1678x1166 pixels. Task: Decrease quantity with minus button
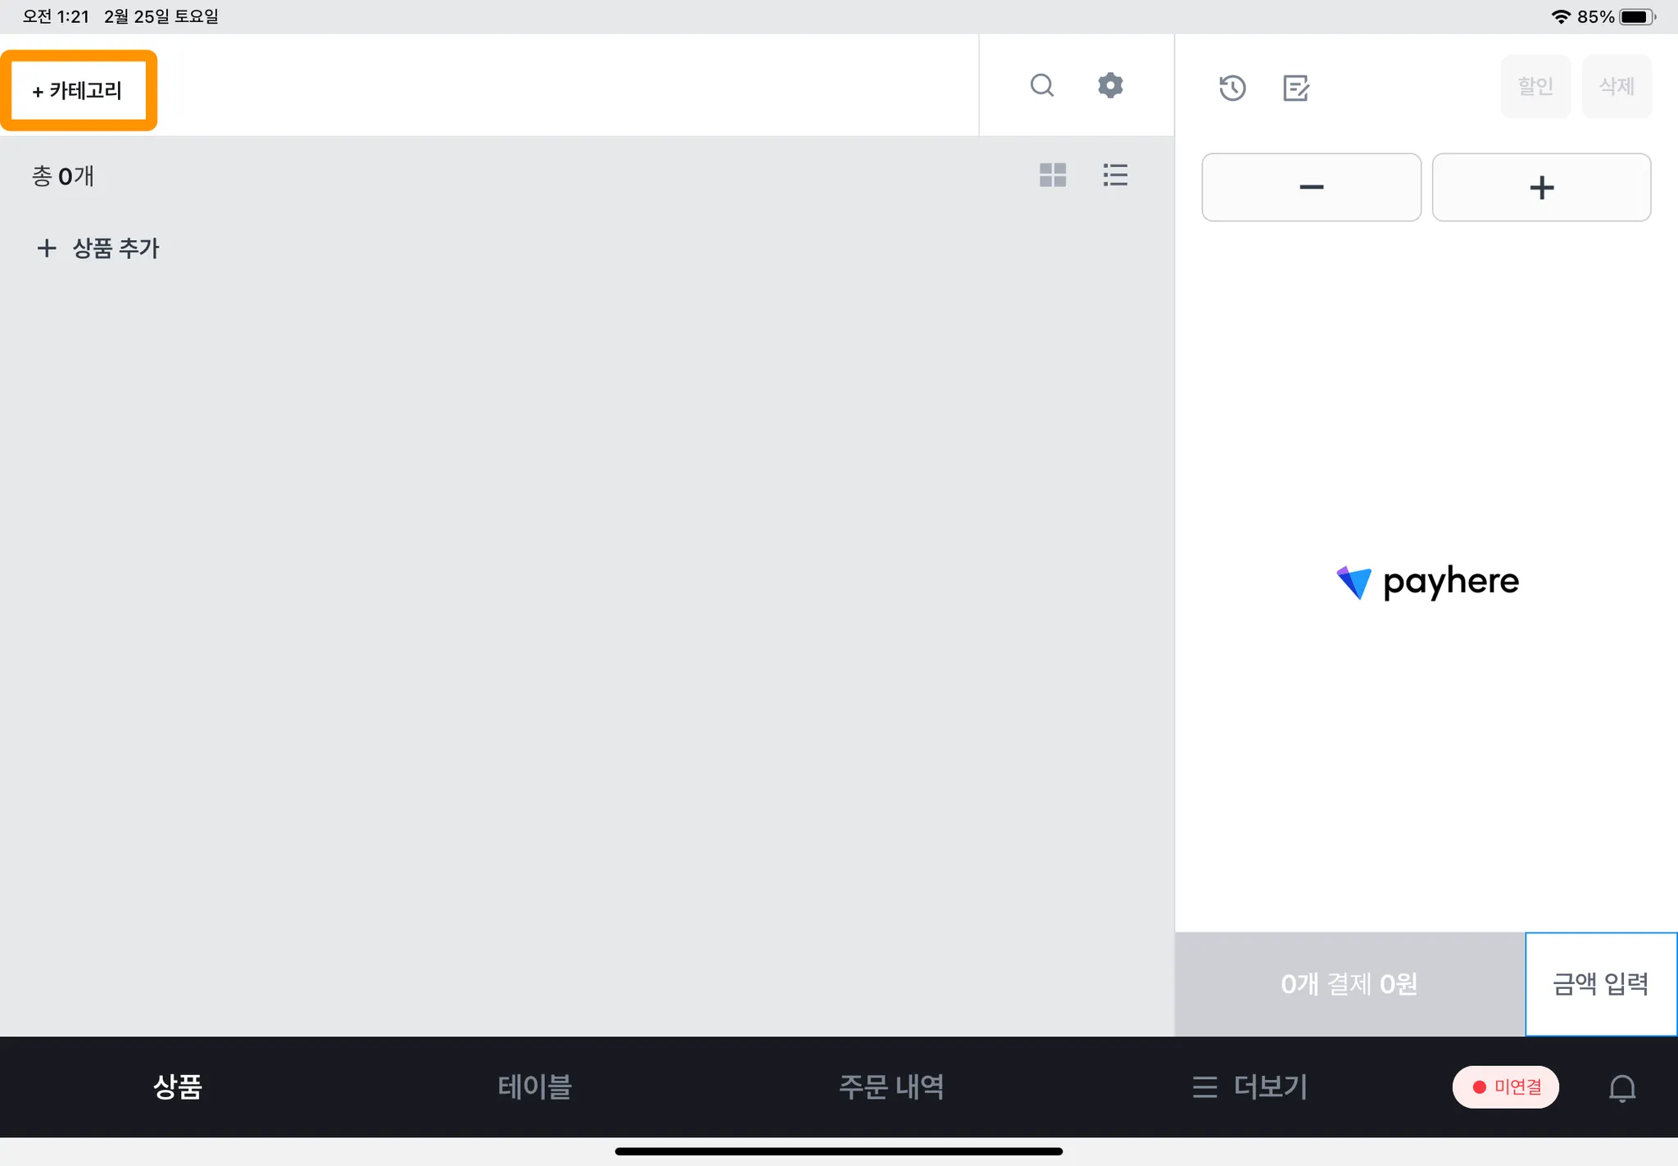tap(1311, 188)
